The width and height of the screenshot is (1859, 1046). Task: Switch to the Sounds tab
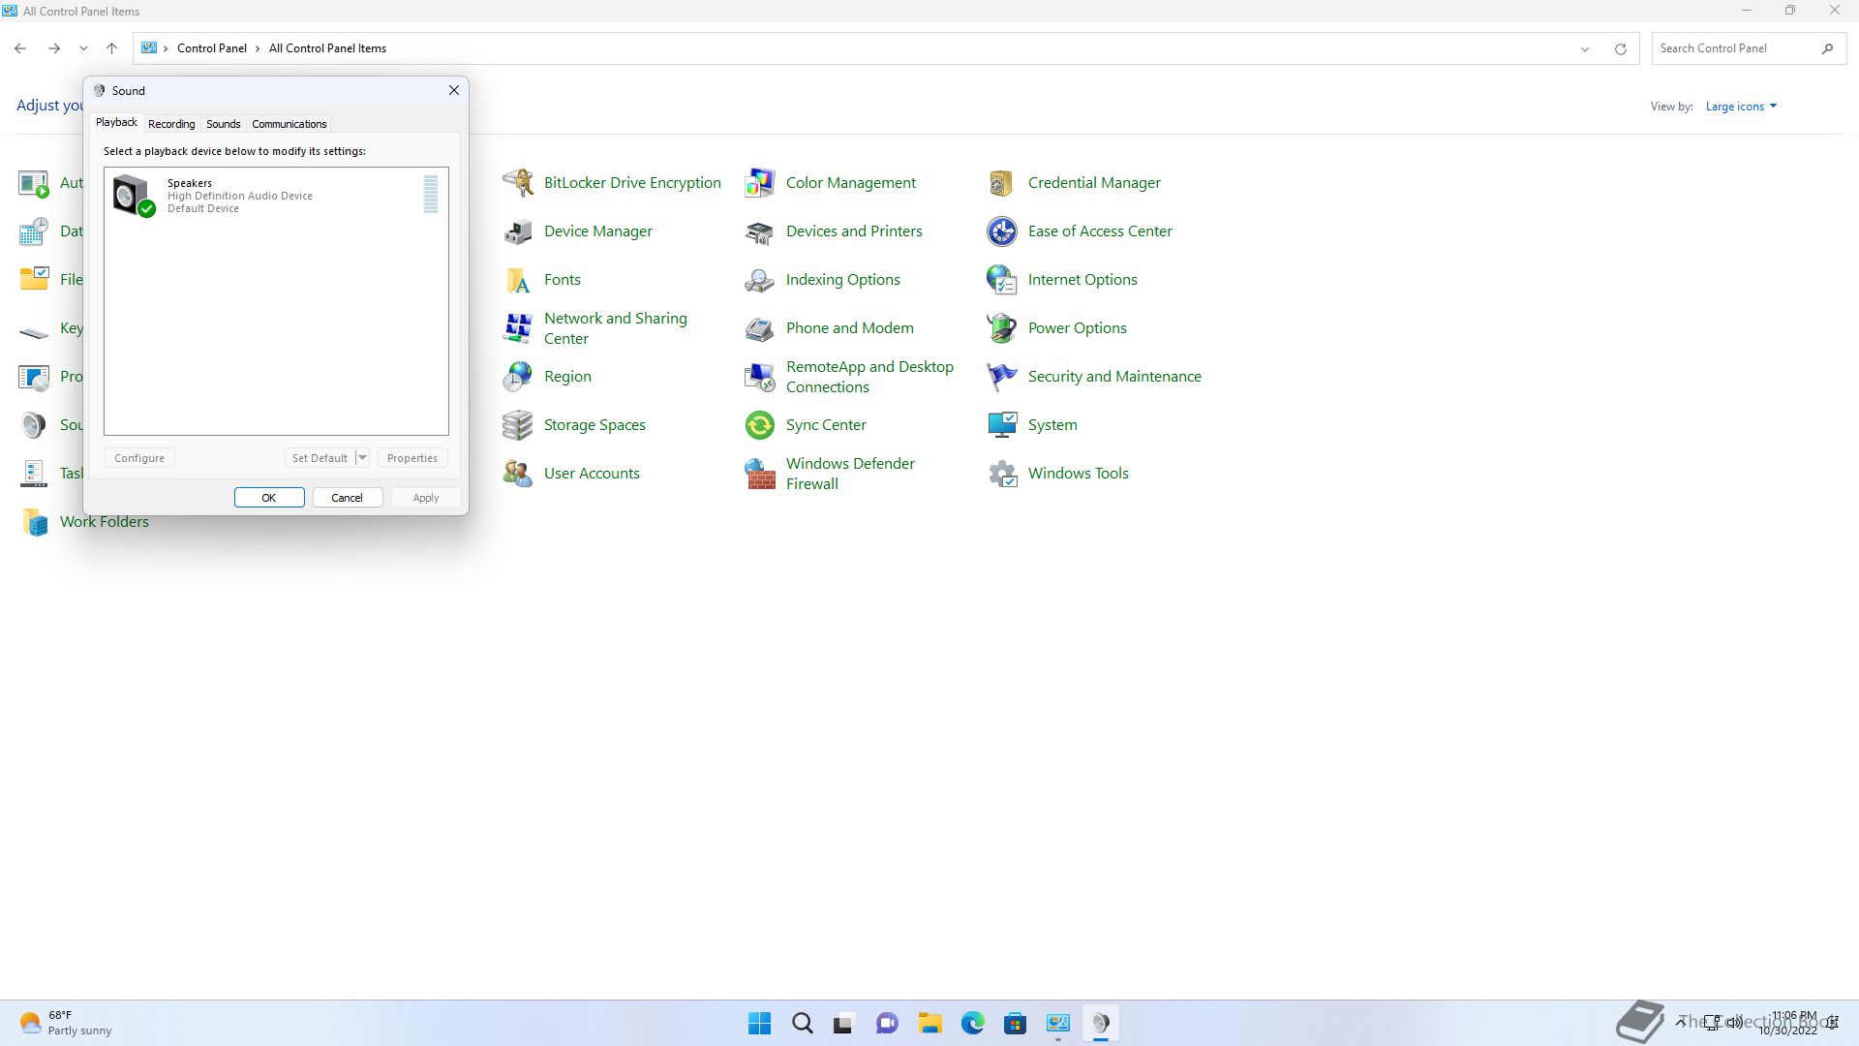223,124
